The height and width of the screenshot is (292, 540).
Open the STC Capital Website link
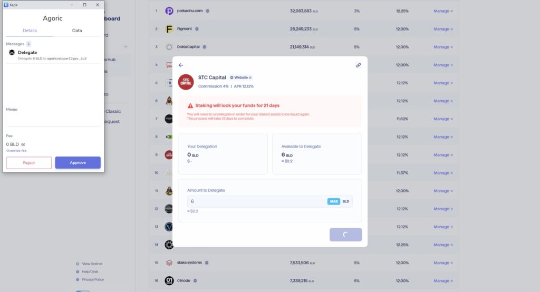(x=240, y=77)
